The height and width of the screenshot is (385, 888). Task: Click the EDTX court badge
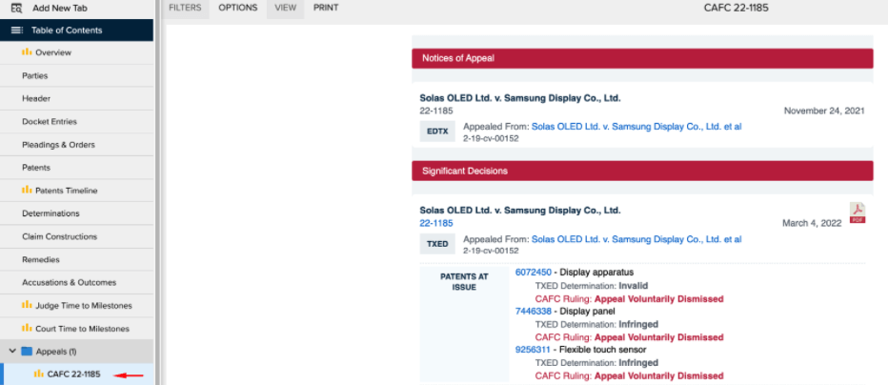click(x=437, y=132)
